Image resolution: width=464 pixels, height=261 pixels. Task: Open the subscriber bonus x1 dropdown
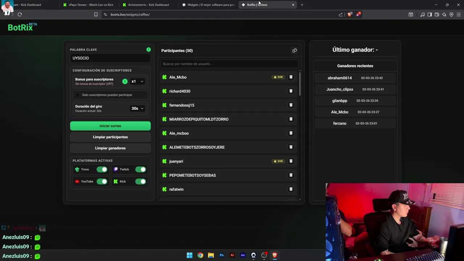137,82
